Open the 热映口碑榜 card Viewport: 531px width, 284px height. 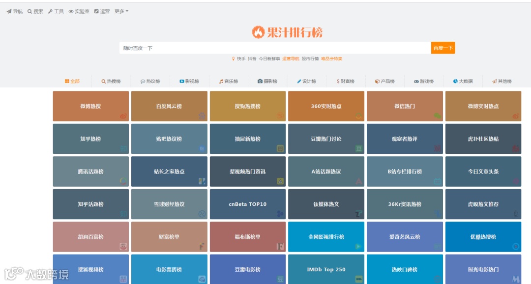(405, 269)
